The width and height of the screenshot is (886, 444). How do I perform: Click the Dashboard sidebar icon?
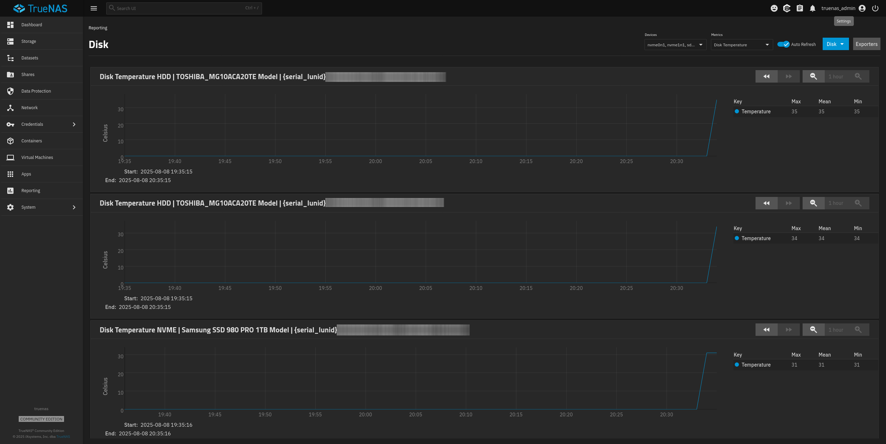point(10,25)
